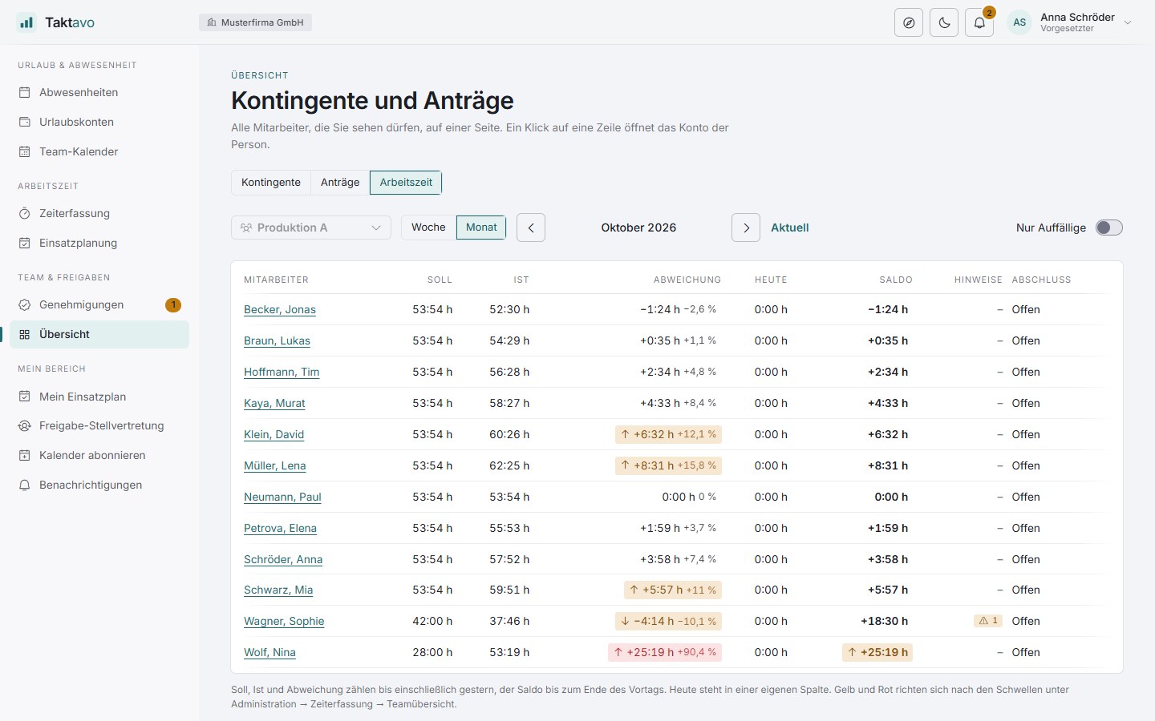This screenshot has height=721, width=1155.
Task: Click the Freigabe-Stellvertretung icon in sidebar
Action: point(25,426)
